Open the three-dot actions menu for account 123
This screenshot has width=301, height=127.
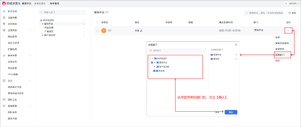288,31
